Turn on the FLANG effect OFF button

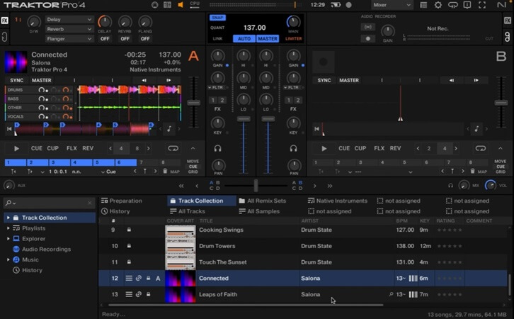[145, 39]
